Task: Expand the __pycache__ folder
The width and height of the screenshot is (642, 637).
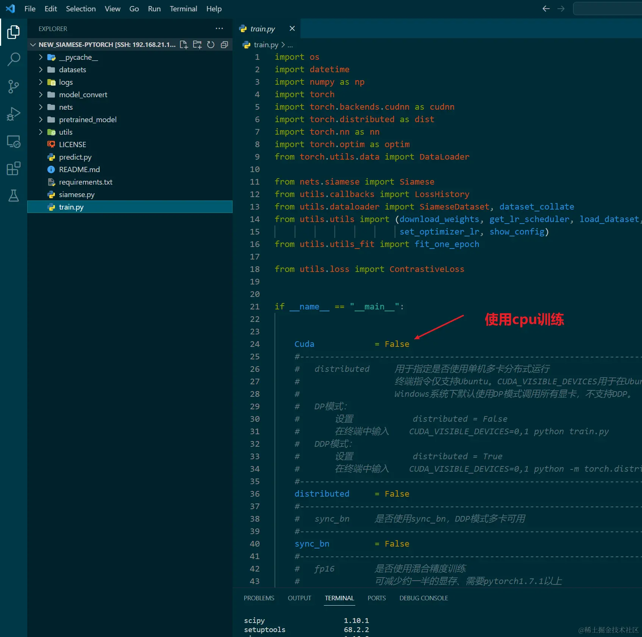Action: point(41,57)
